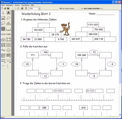Pick the insert picture tool

coord(3,18)
